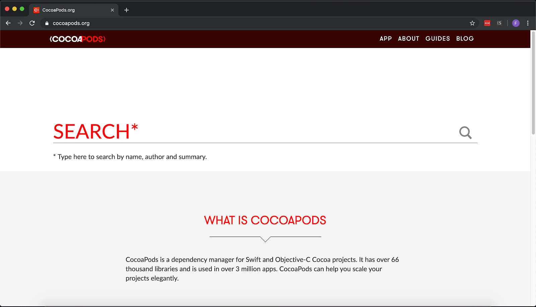Click the magnifying glass search icon
This screenshot has height=307, width=536.
[465, 132]
